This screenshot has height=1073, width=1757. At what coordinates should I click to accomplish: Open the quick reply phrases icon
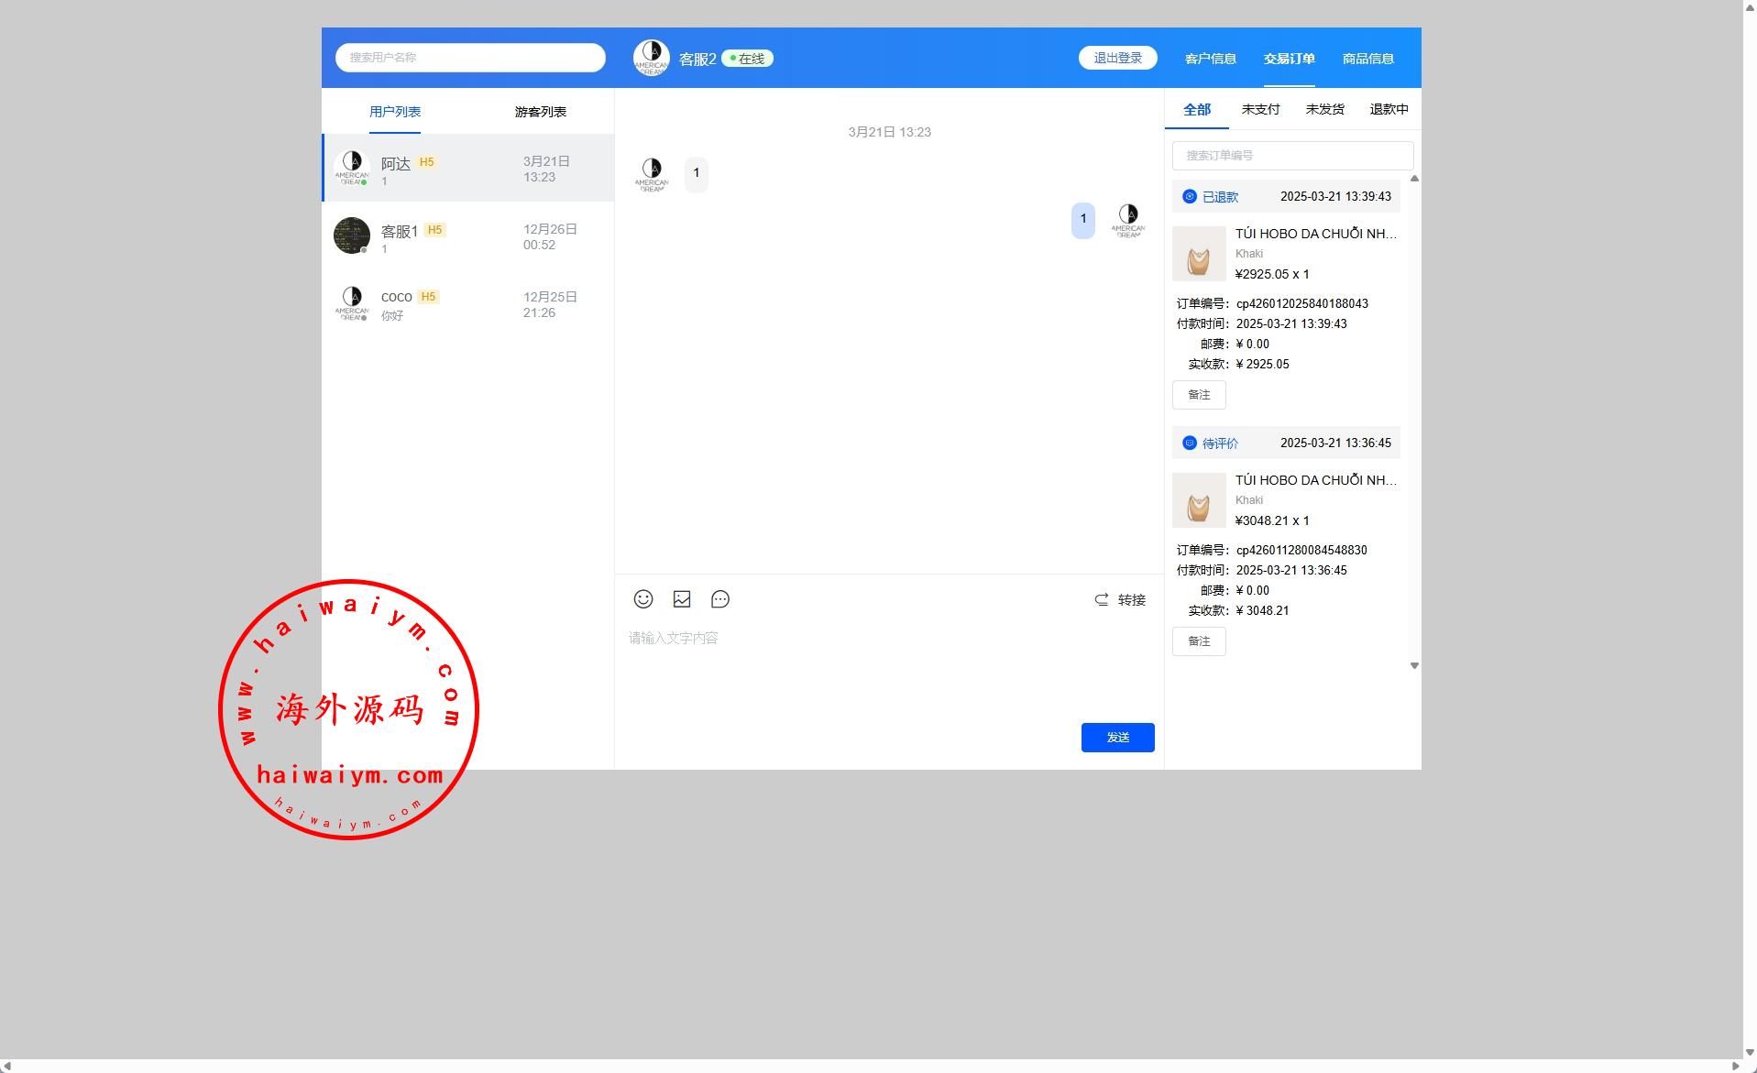(x=720, y=599)
